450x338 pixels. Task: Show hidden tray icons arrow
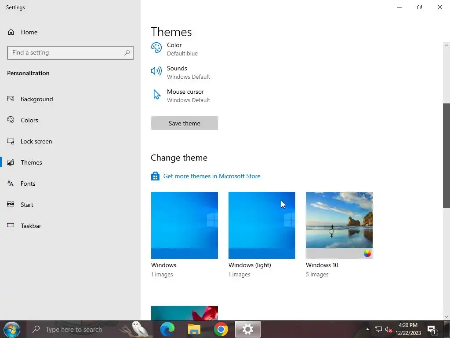pos(367,329)
